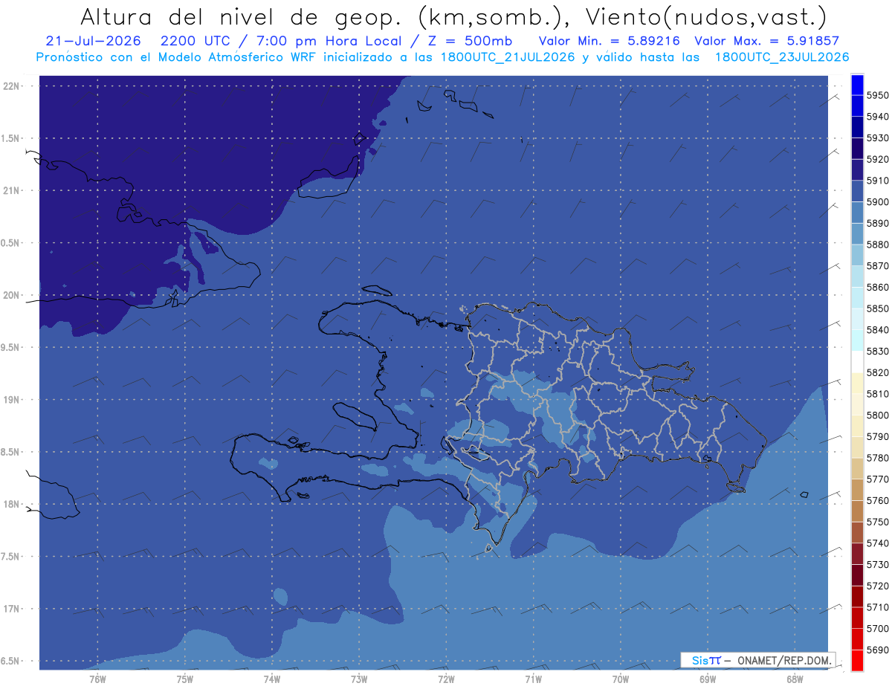This screenshot has height=689, width=892.
Task: Click the '72W' longitude label
Action: 446,679
